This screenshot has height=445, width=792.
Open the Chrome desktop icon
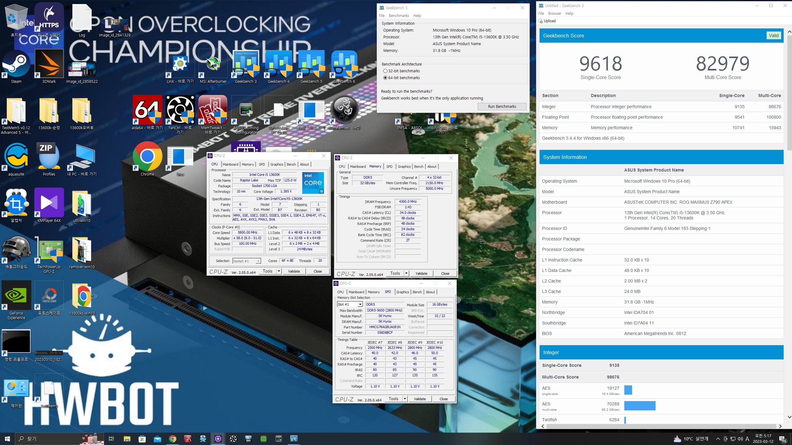tap(148, 159)
